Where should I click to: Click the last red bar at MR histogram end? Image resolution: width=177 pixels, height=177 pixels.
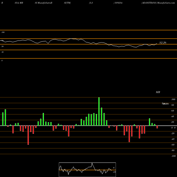point(157,127)
